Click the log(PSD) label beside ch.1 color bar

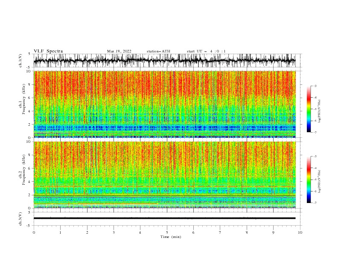pyautogui.click(x=320, y=111)
